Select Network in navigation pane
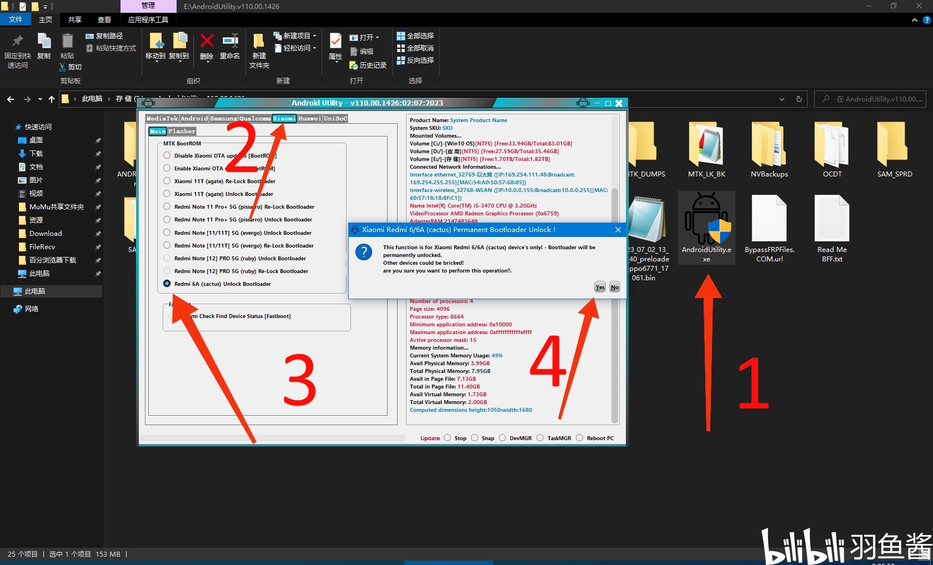Screen dimensions: 933x565 point(32,309)
